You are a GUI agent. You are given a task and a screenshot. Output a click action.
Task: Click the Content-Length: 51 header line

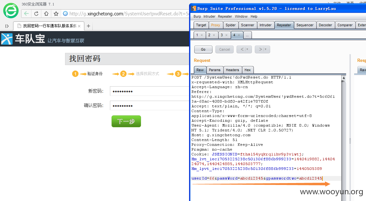point(214,140)
